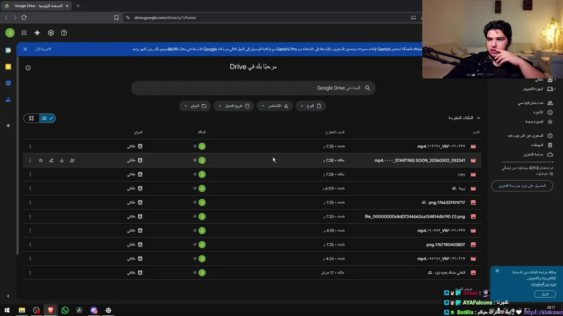The width and height of the screenshot is (563, 316).
Task: Open the Location filter dropdown
Action: coord(195,106)
